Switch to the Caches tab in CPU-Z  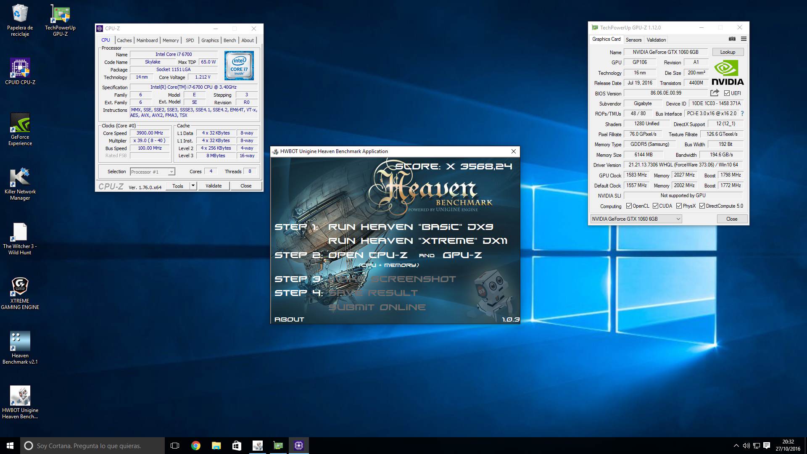pos(124,40)
